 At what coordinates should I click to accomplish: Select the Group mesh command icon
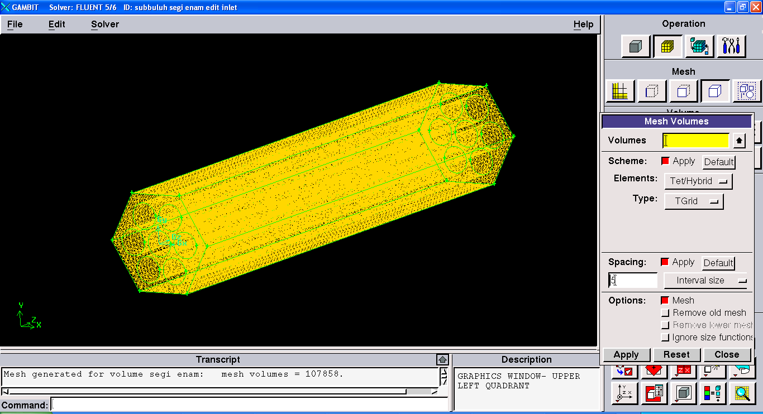747,91
